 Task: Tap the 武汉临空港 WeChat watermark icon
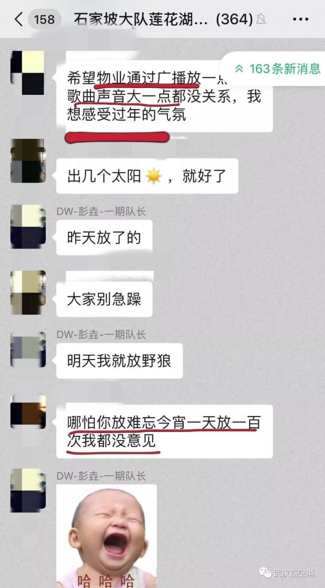point(265,572)
